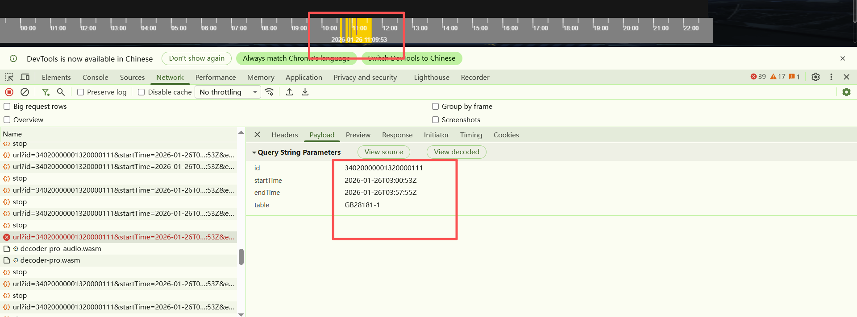Enable Preserve log checkbox

[x=81, y=92]
